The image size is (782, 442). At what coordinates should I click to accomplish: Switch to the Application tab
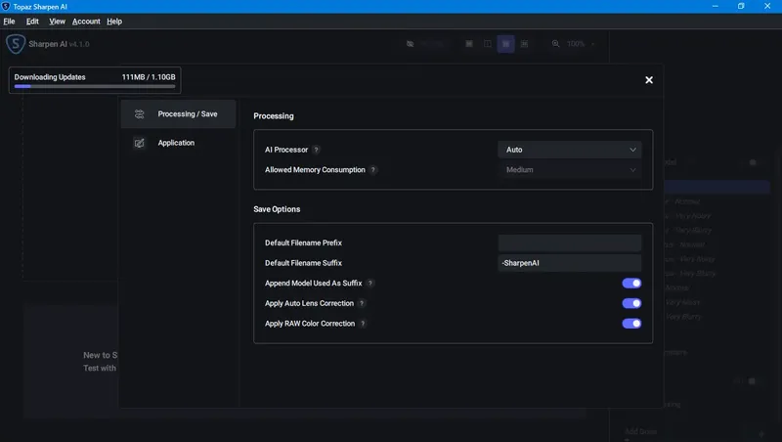(178, 143)
